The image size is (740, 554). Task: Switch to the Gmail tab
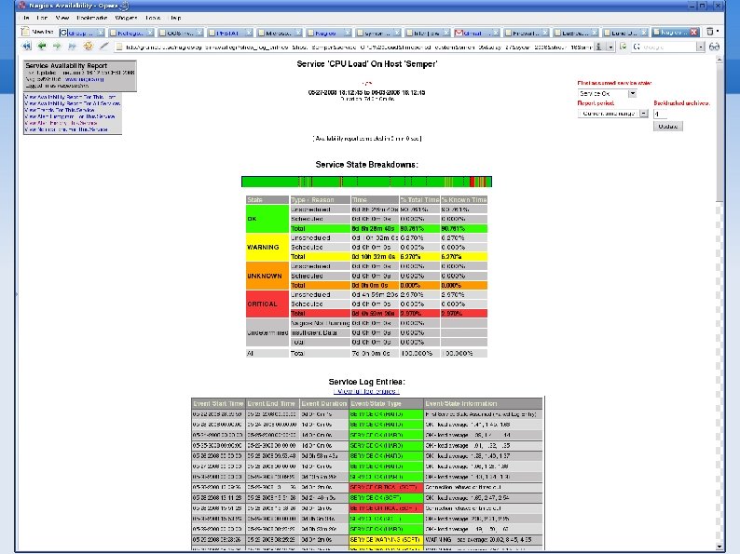(x=476, y=33)
